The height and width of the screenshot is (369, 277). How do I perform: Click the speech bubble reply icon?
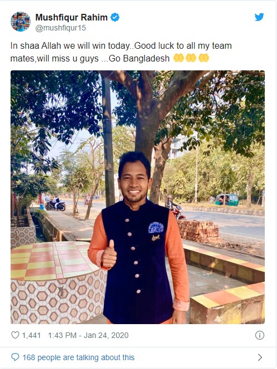(x=15, y=357)
